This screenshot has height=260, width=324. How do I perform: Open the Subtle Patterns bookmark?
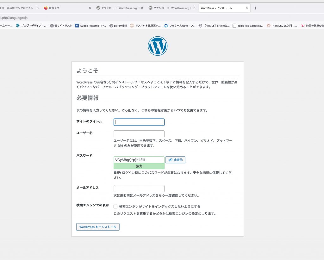click(90, 26)
